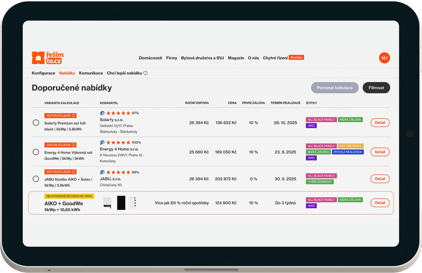422x273 pixels.
Task: Click the AIKO tag in Energy 4 Home row
Action: coord(311,158)
